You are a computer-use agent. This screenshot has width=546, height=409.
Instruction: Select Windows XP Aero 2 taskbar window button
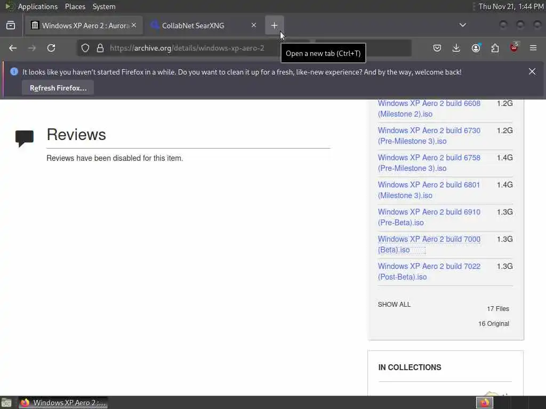(63, 403)
